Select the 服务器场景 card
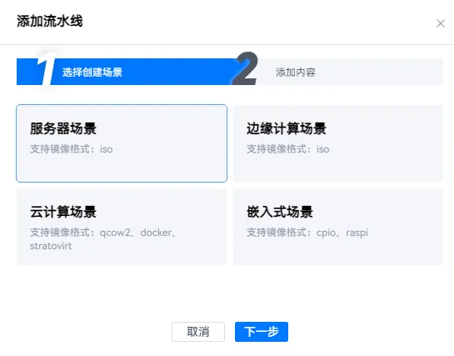 tap(122, 143)
